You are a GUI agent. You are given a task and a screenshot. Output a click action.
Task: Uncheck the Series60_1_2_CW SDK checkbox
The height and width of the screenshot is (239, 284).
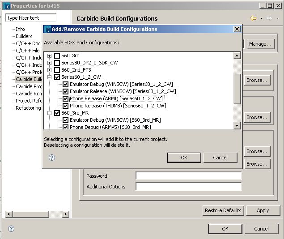[x=57, y=77]
